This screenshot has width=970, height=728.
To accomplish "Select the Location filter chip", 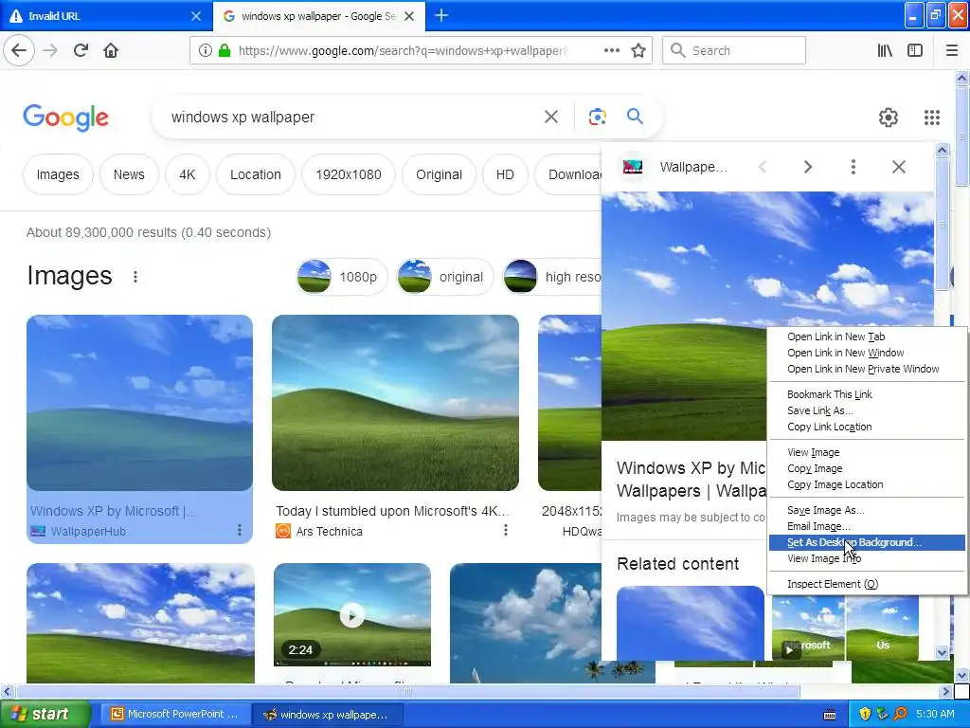I will point(256,174).
